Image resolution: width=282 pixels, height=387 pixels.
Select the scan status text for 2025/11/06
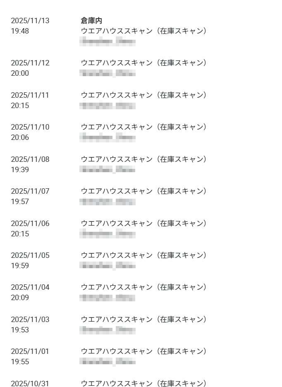click(x=143, y=224)
